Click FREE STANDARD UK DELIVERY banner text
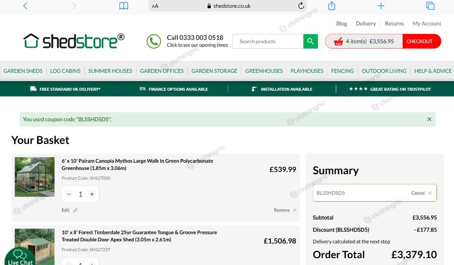Image resolution: width=454 pixels, height=265 pixels. [x=70, y=89]
